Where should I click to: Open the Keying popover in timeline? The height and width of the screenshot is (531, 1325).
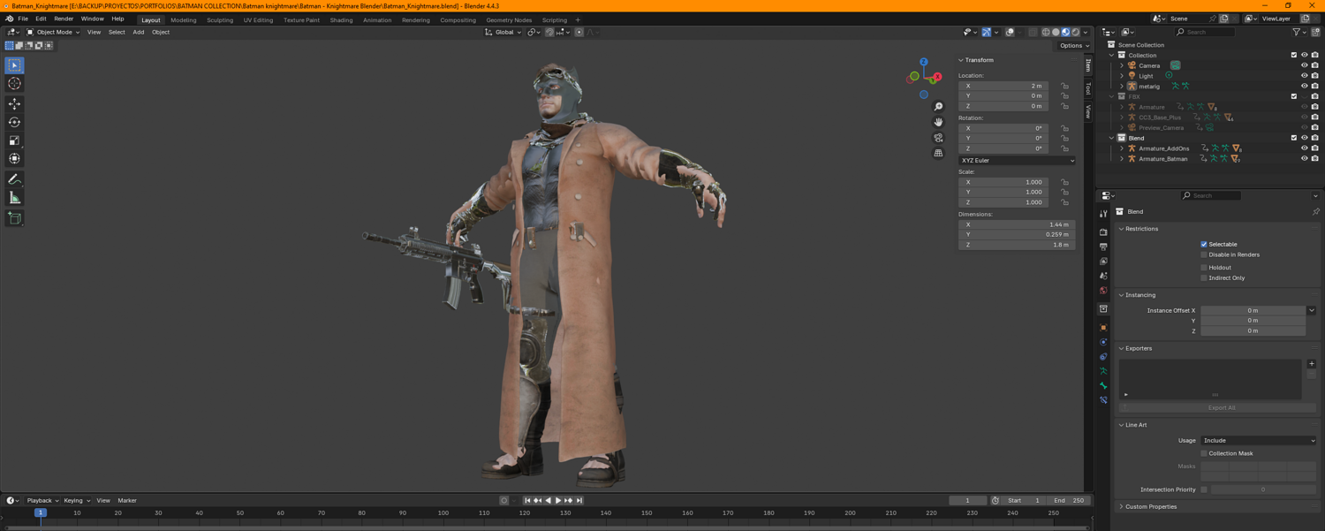pyautogui.click(x=76, y=501)
